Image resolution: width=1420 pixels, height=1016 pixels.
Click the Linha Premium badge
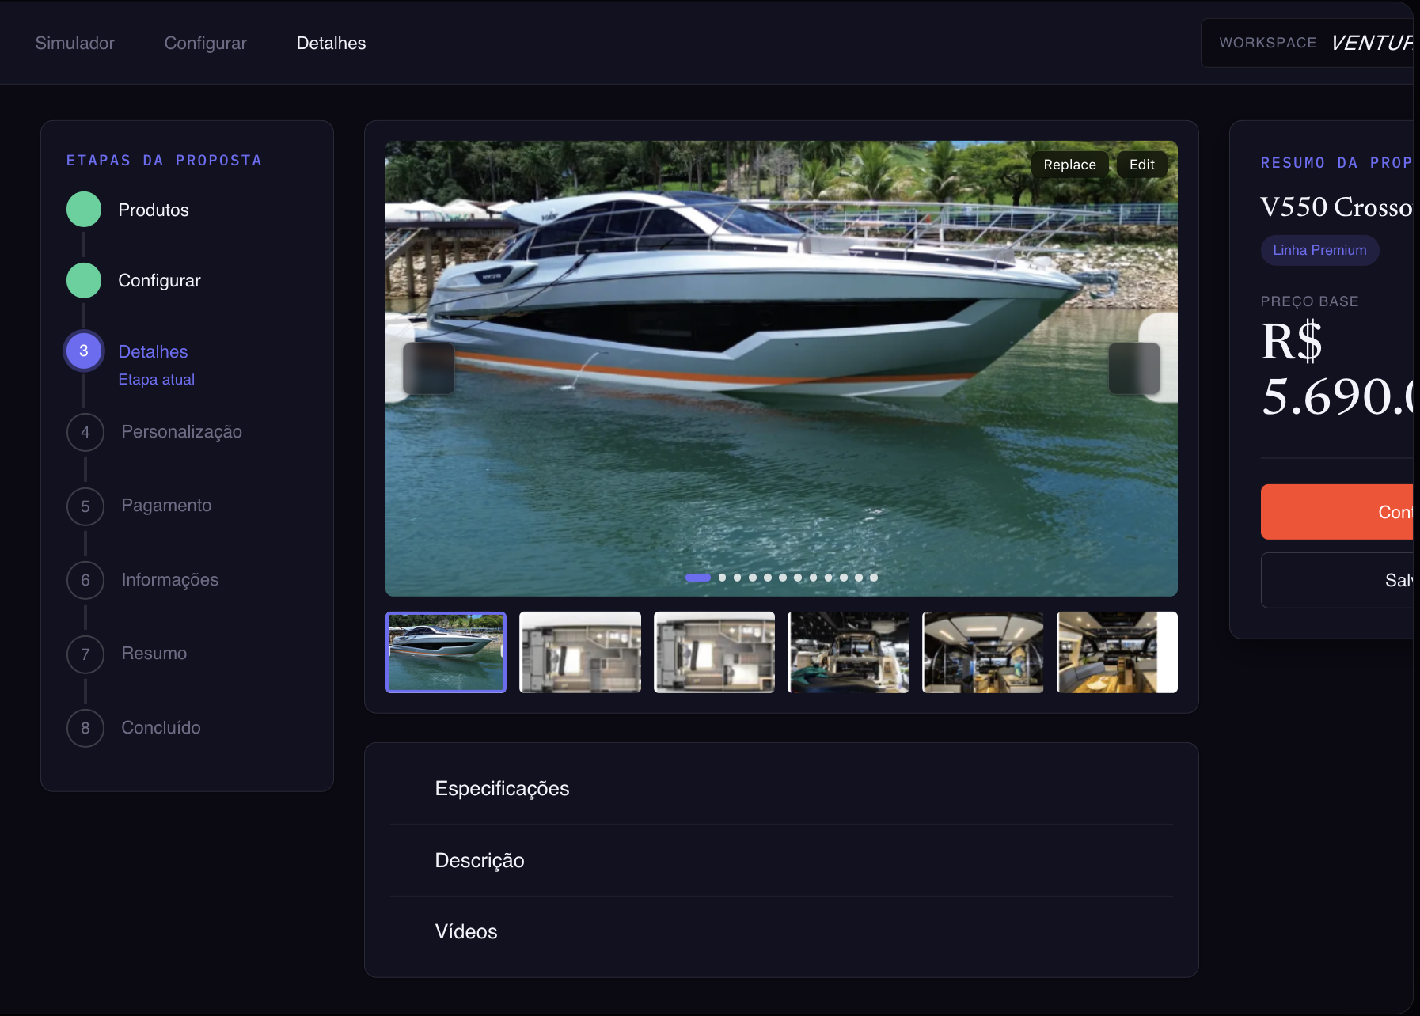1319,250
